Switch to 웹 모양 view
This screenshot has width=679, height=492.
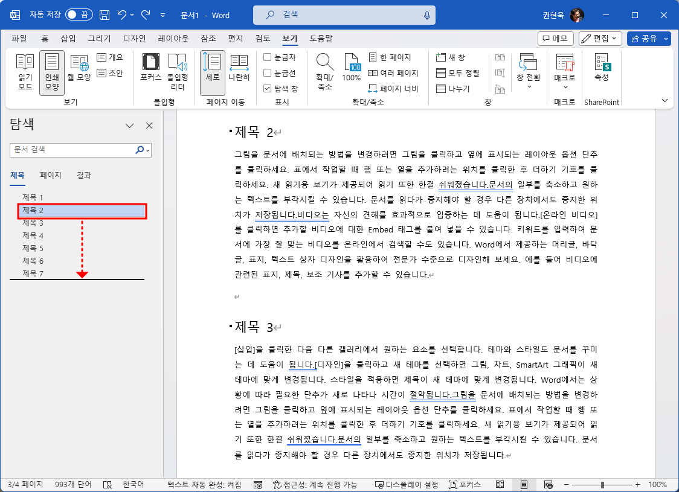click(79, 68)
